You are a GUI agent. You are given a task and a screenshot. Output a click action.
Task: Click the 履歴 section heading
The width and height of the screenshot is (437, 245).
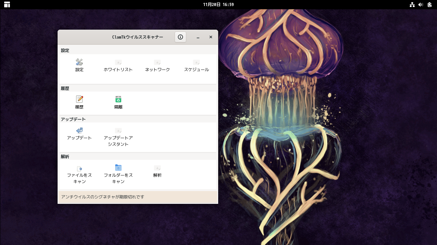(x=65, y=88)
